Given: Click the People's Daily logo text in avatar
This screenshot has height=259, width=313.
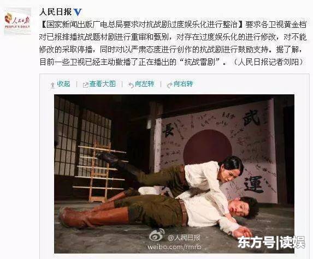Looking at the screenshot, I should coord(17,27).
